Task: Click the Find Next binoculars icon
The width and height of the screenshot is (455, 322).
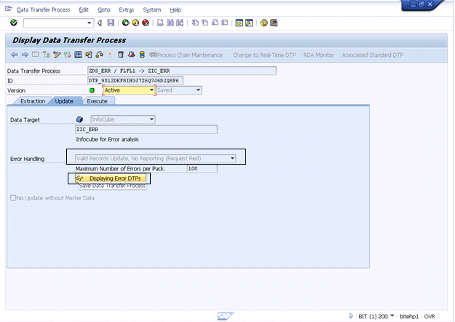Action: (x=180, y=23)
